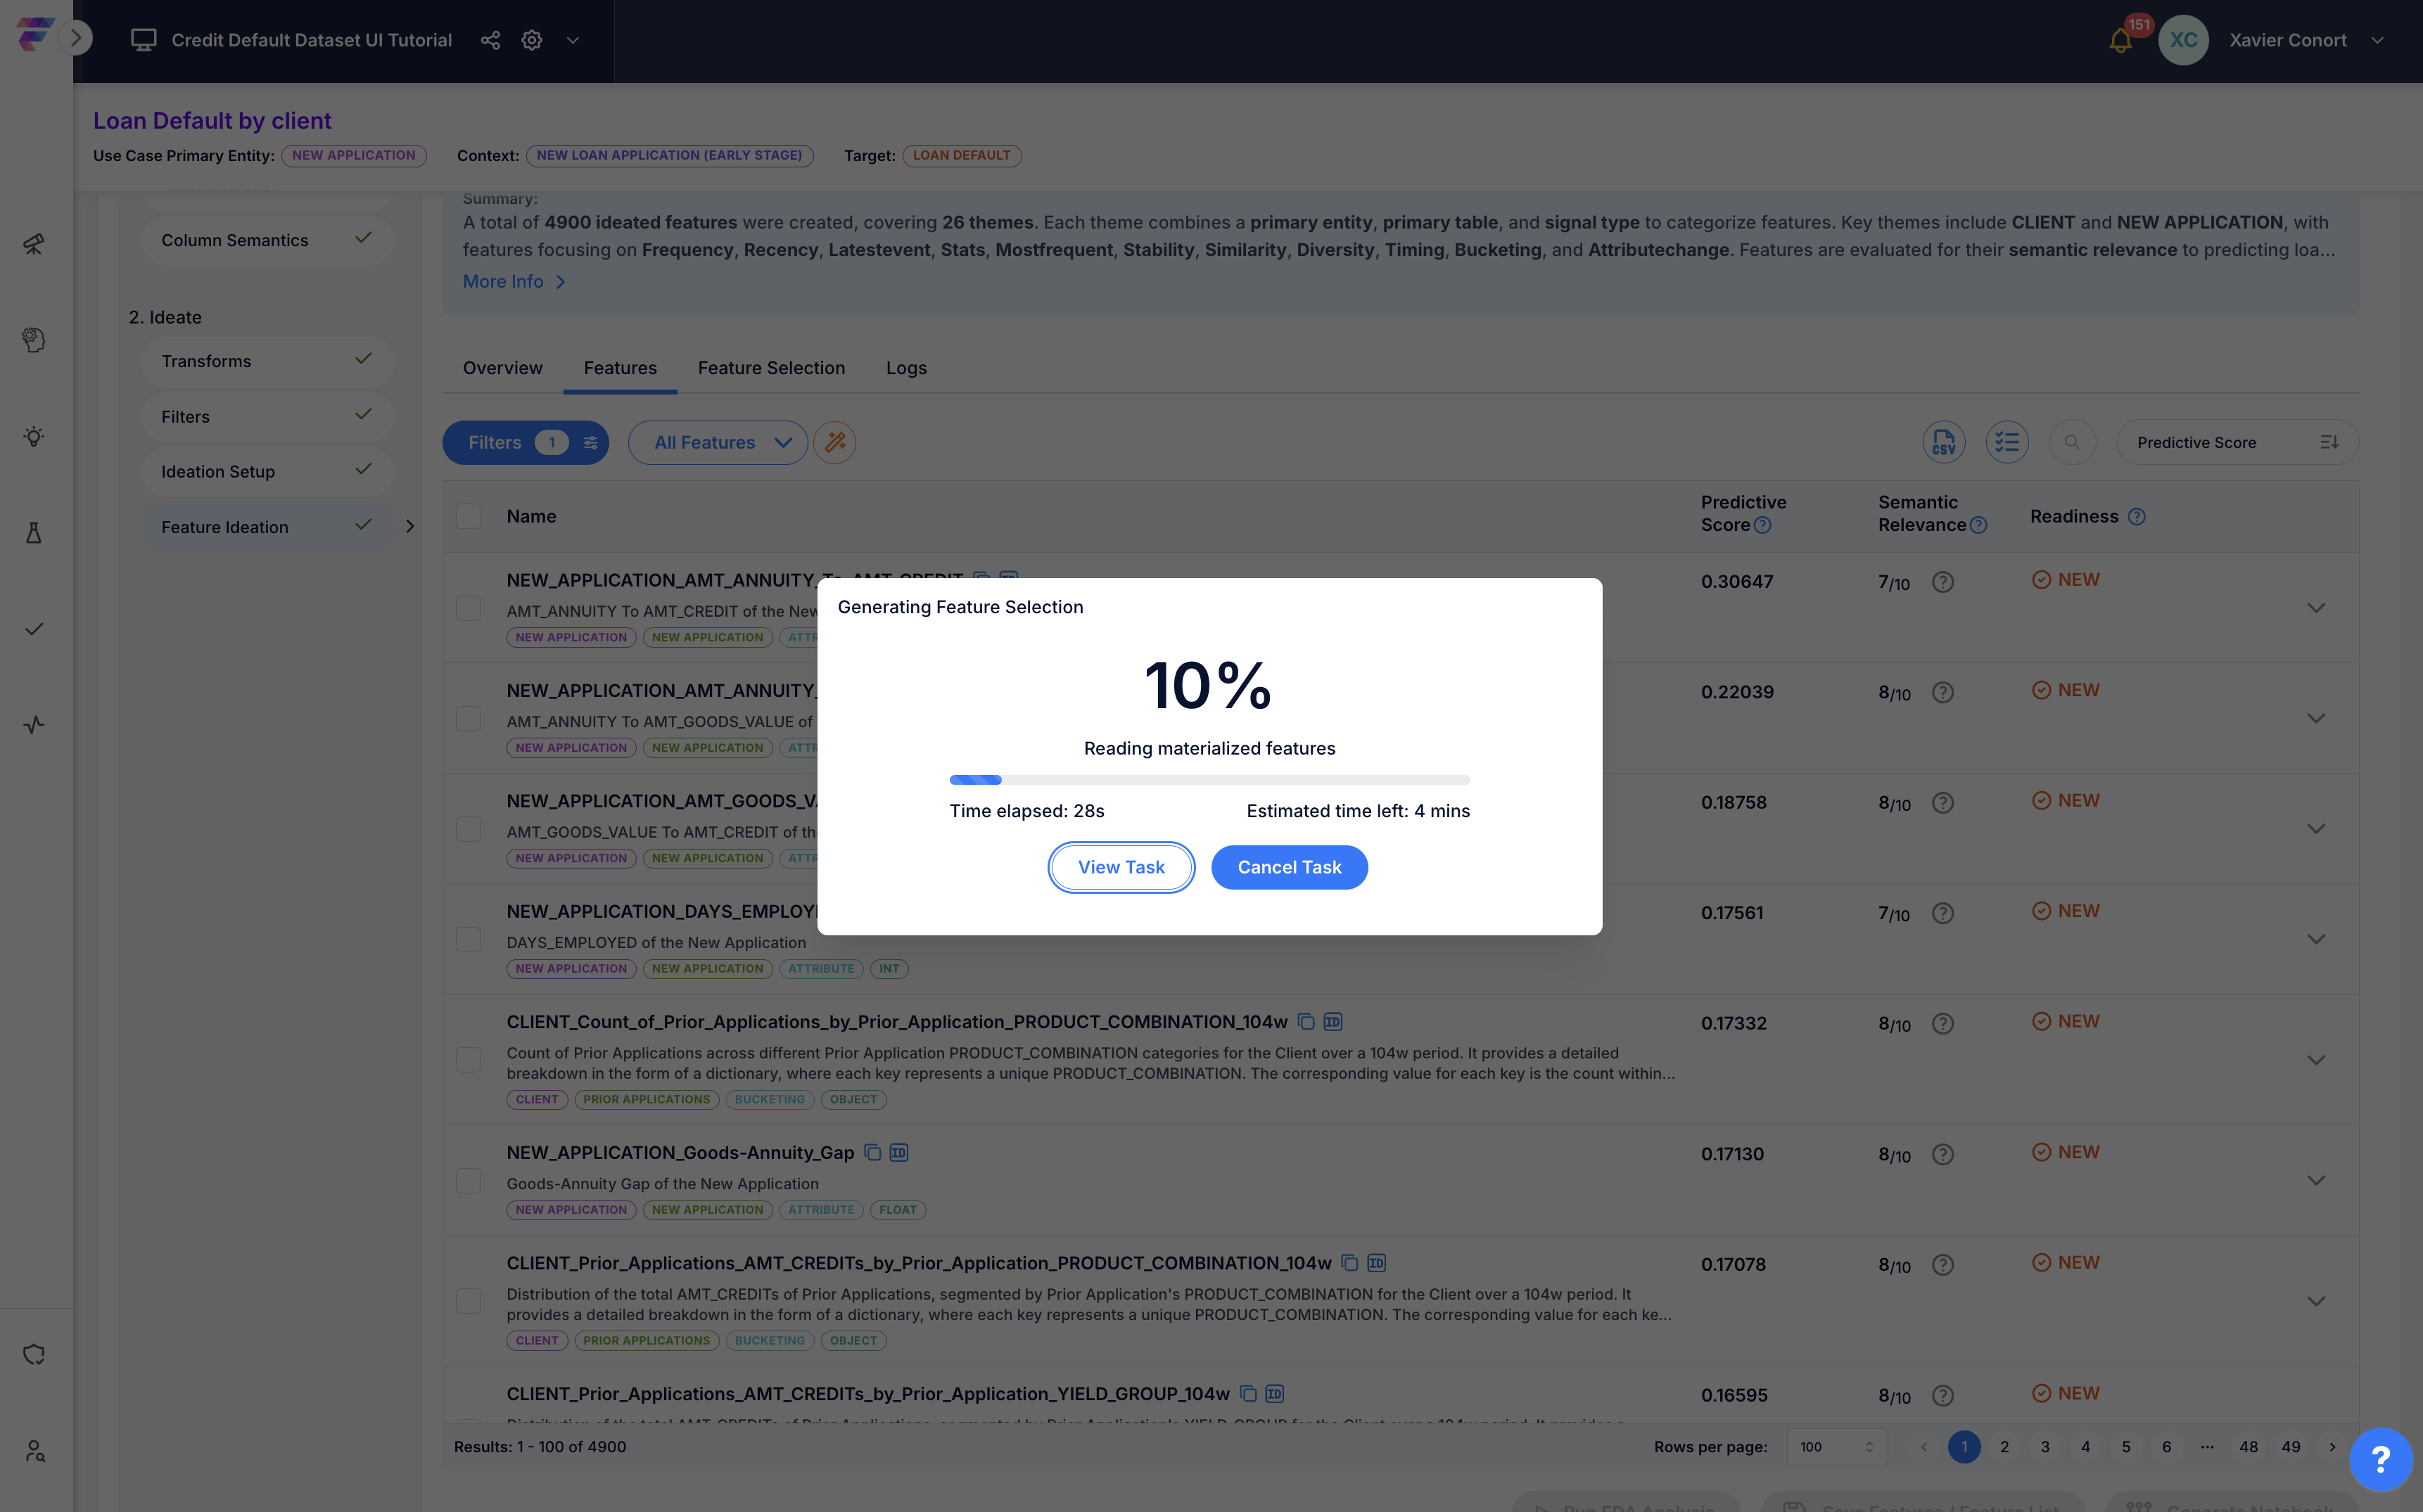Open the Transforms step
2423x1512 pixels.
coord(267,361)
